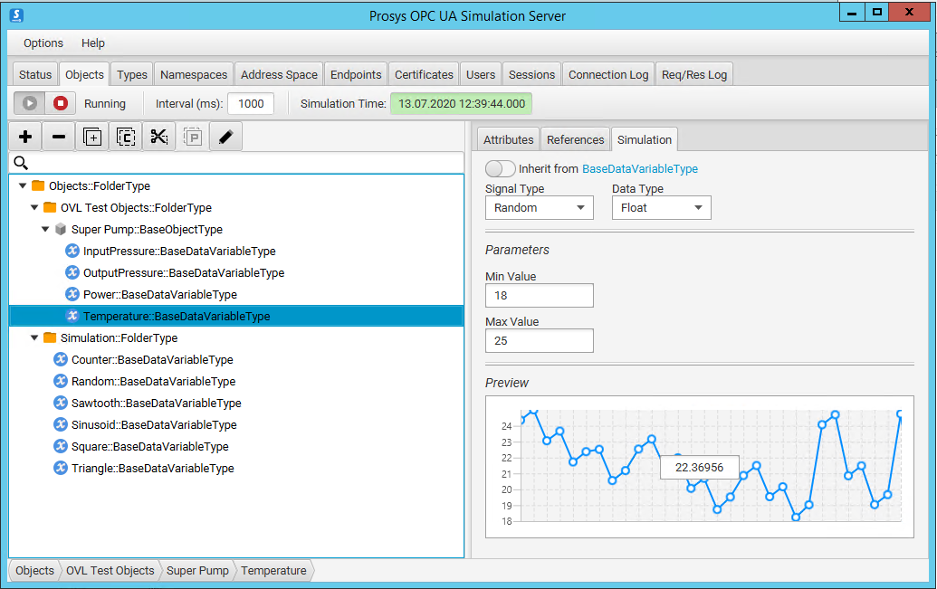937x589 pixels.
Task: Click the Power variable icon
Action: click(72, 294)
